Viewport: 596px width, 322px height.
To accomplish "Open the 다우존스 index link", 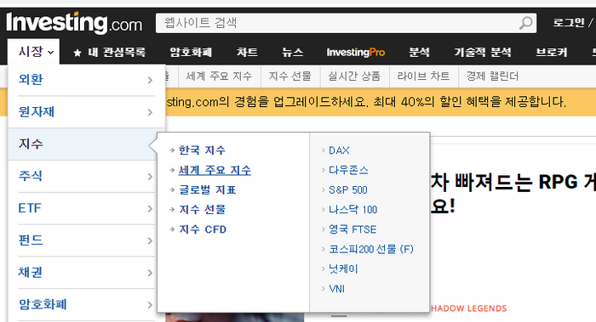I will [x=348, y=170].
